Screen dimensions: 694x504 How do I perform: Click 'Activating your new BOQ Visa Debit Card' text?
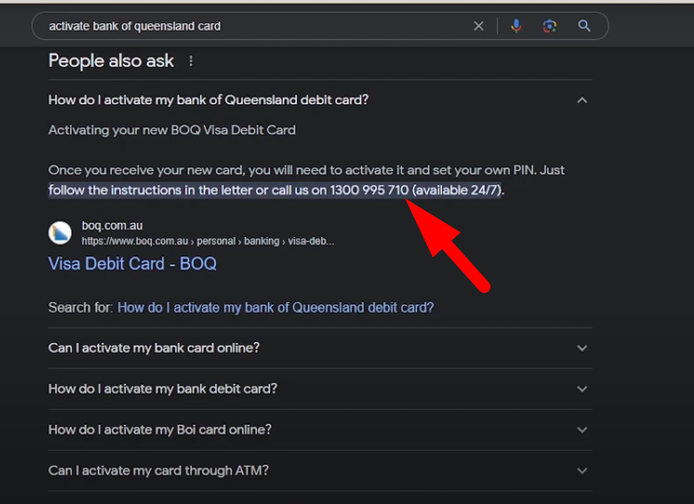(x=172, y=130)
